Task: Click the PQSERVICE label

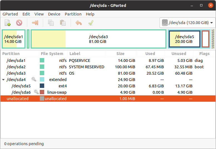Action: pyautogui.click(x=80, y=60)
